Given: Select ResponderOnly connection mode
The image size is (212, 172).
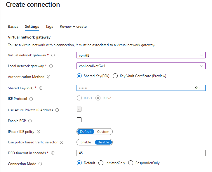Looking at the screenshot, I should [131, 163].
